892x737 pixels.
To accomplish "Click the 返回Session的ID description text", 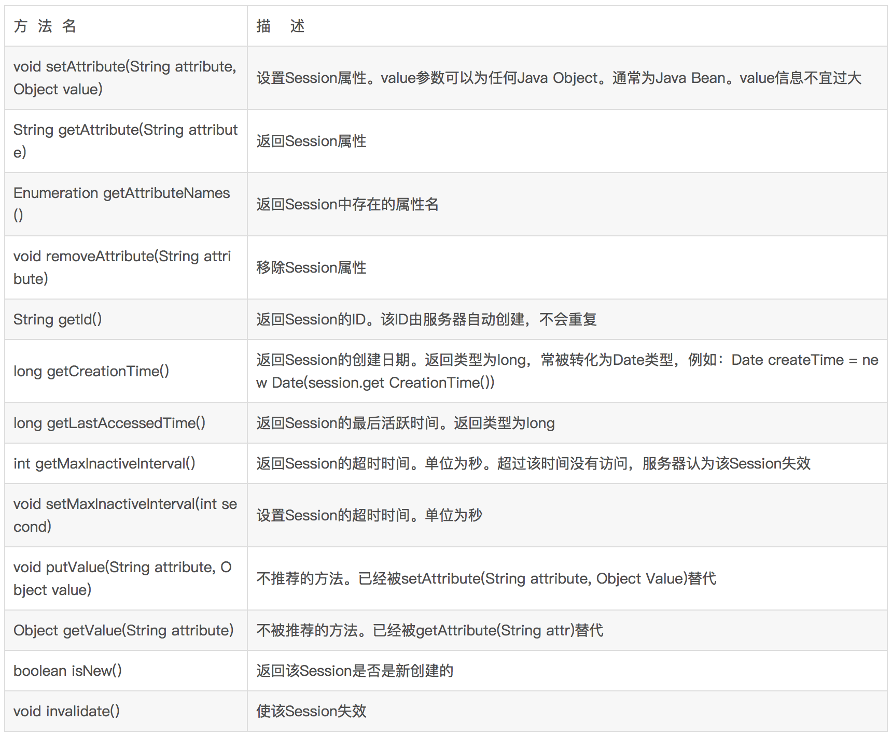I will coord(426,319).
